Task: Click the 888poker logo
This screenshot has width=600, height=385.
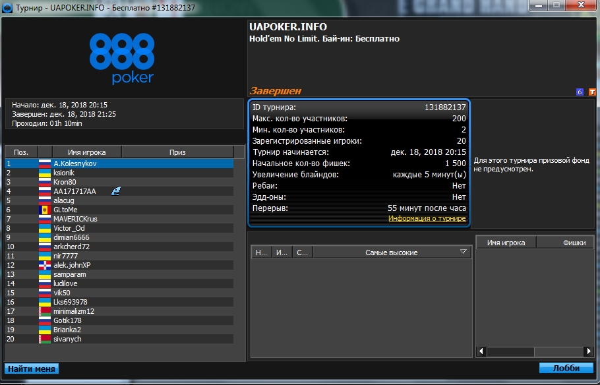Action: pyautogui.click(x=122, y=58)
